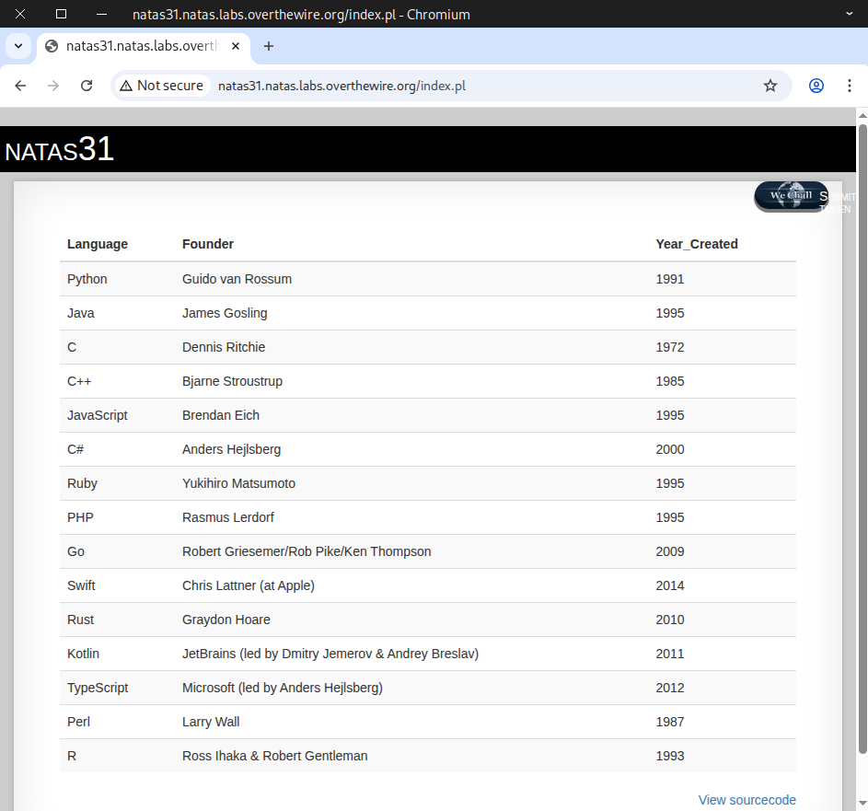Click the Founder column header
Viewport: 868px width, 811px height.
[x=208, y=244]
